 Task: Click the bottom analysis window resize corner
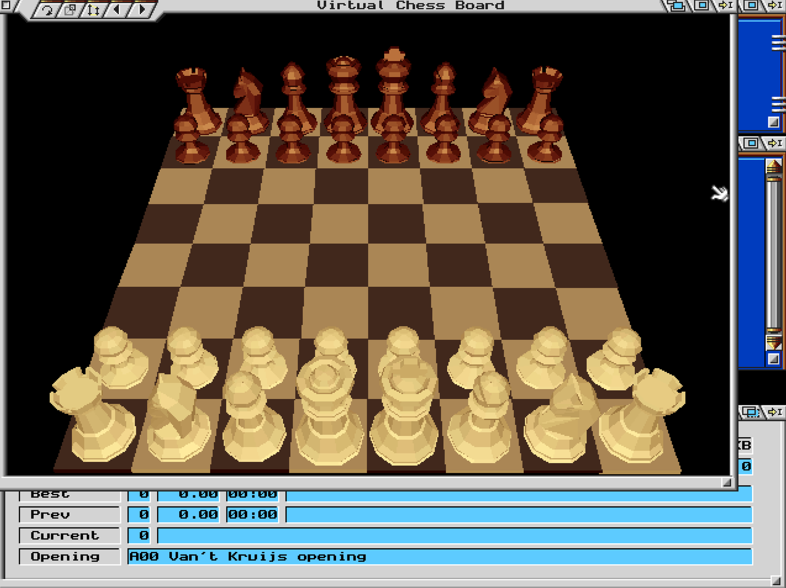click(776, 581)
